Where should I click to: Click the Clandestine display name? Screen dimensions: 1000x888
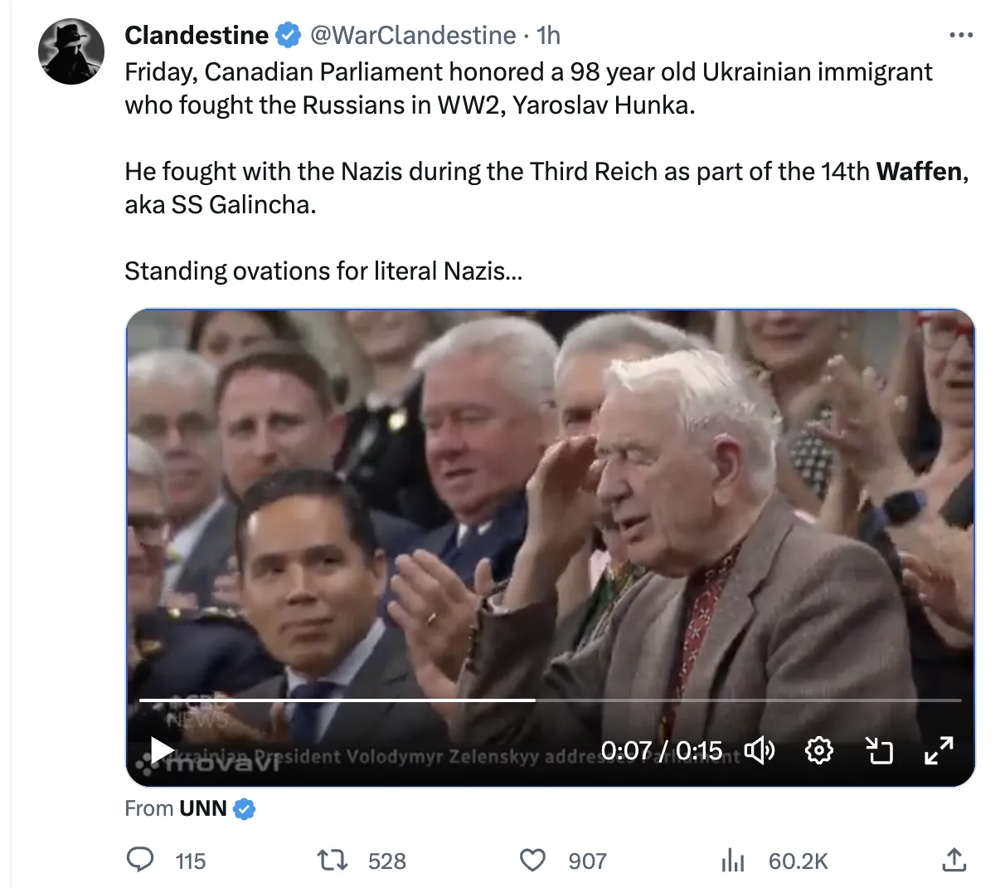(x=197, y=35)
